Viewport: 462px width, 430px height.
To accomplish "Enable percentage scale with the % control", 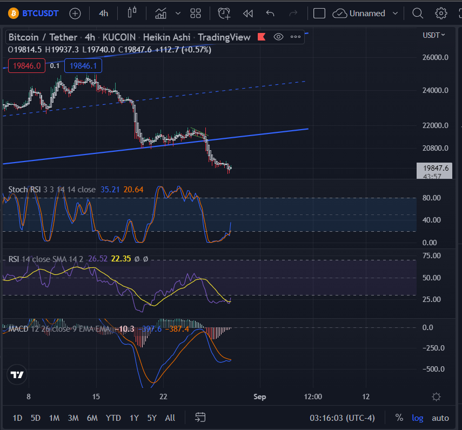I will [399, 418].
